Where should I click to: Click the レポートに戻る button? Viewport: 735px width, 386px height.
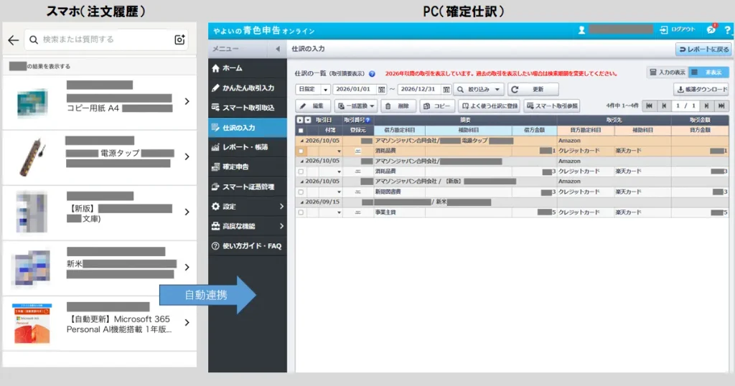tap(703, 50)
